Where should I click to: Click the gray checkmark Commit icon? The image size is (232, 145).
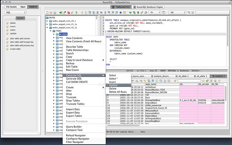pos(142,12)
